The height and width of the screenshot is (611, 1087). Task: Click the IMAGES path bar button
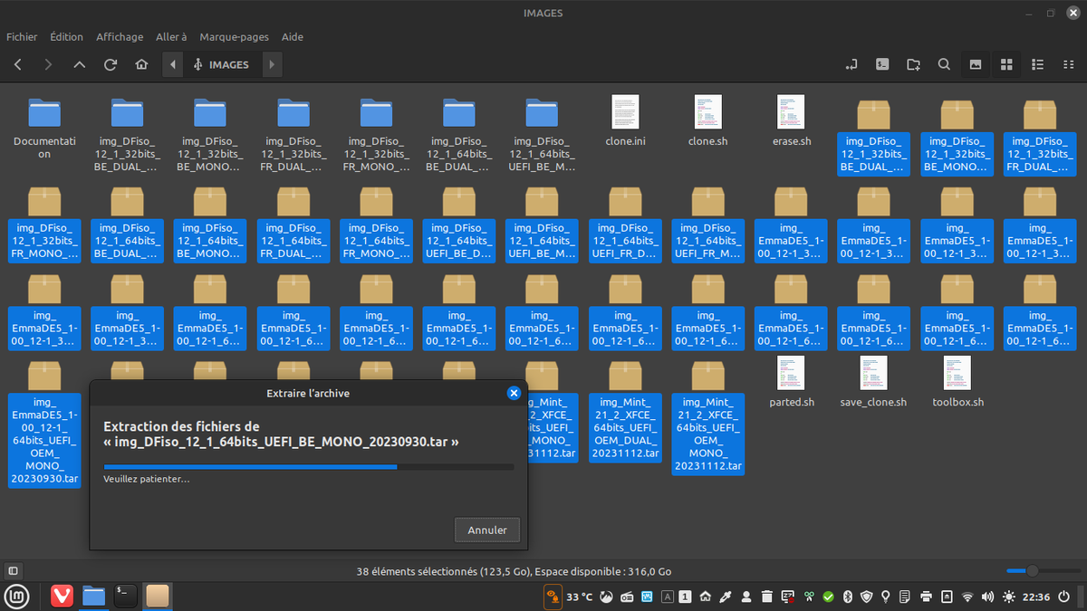coord(222,64)
